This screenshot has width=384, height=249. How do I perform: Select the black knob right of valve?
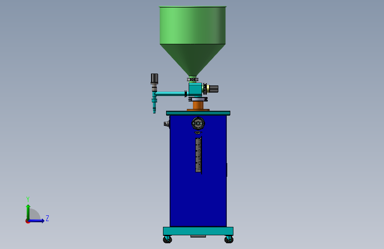click(x=213, y=89)
